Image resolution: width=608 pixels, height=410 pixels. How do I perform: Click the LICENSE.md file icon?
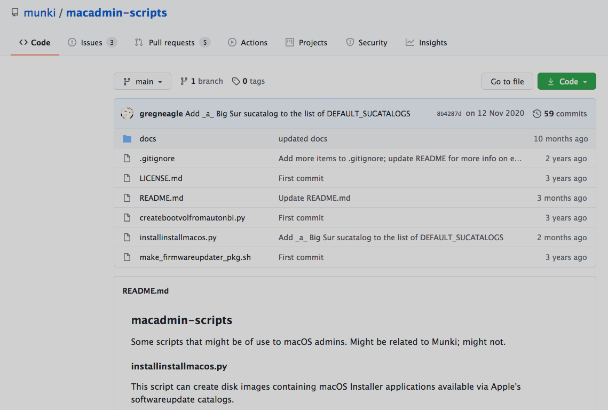coord(127,178)
